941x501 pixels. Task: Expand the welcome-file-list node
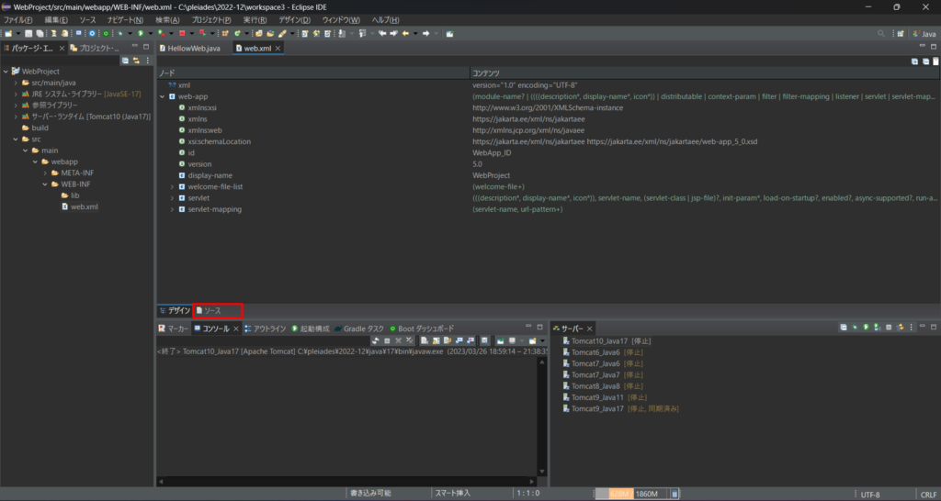(172, 186)
